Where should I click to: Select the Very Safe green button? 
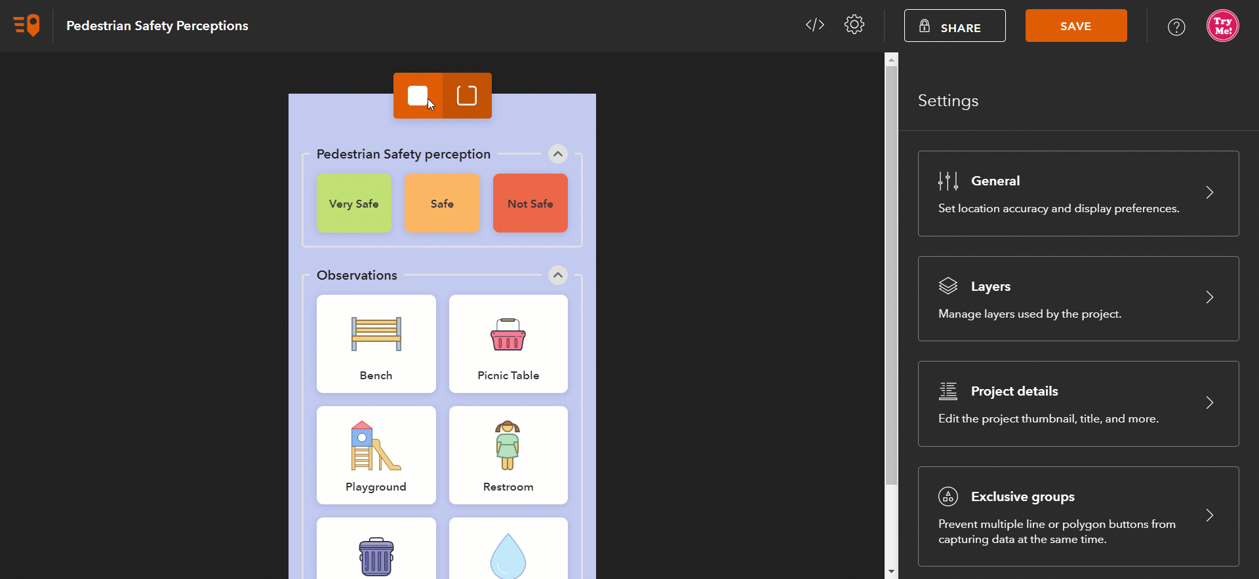click(x=354, y=203)
